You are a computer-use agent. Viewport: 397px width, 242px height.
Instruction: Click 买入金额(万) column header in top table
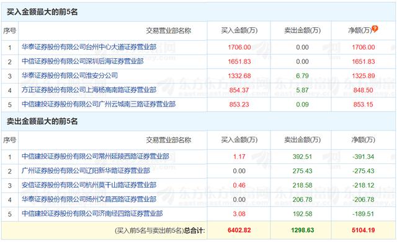point(239,30)
